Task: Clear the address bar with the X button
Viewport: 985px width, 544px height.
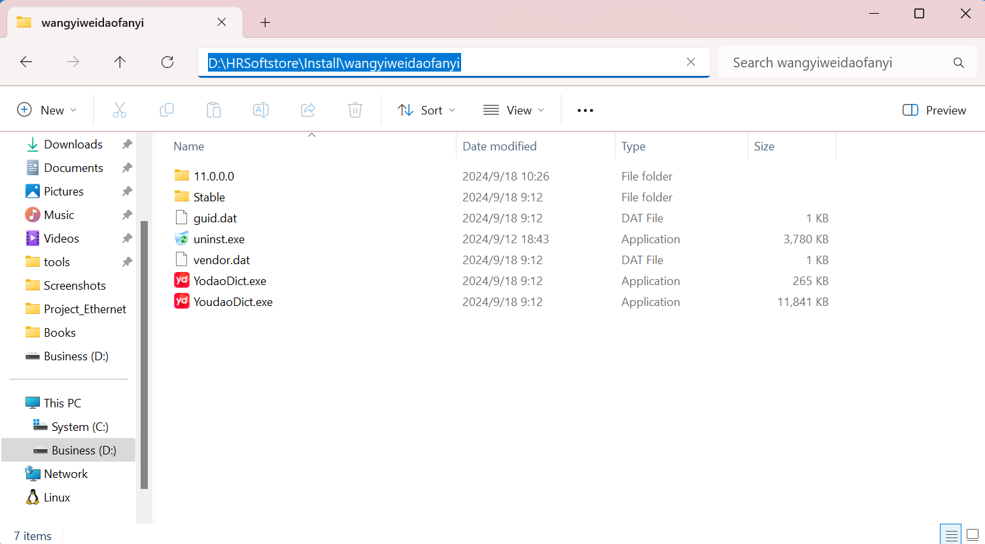Action: [x=691, y=61]
